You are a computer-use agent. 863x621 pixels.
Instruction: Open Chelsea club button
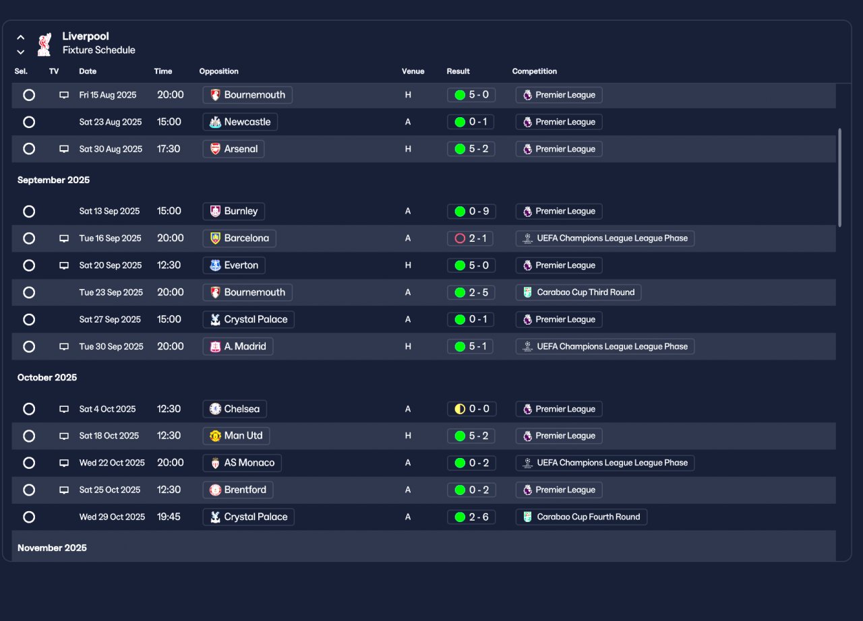[235, 409]
